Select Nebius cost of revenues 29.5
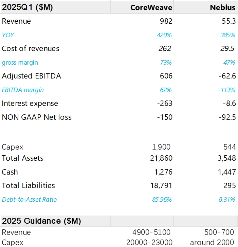 [227, 48]
